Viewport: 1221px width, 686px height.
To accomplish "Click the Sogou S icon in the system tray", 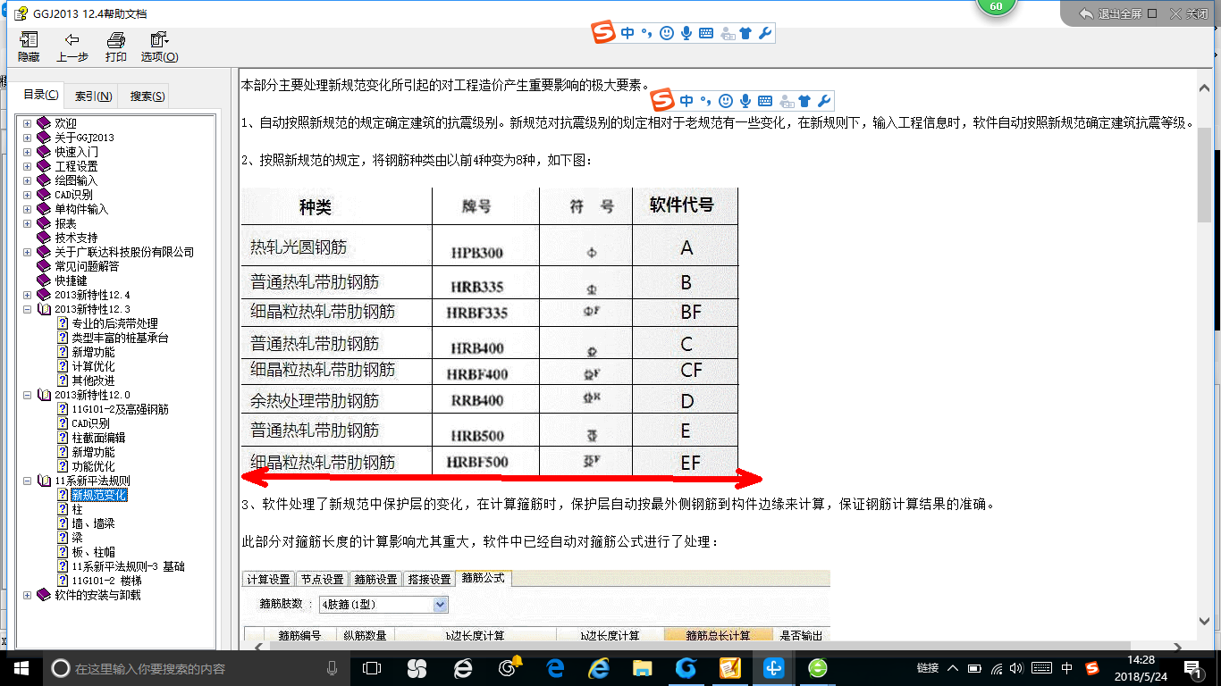I will coord(1092,667).
